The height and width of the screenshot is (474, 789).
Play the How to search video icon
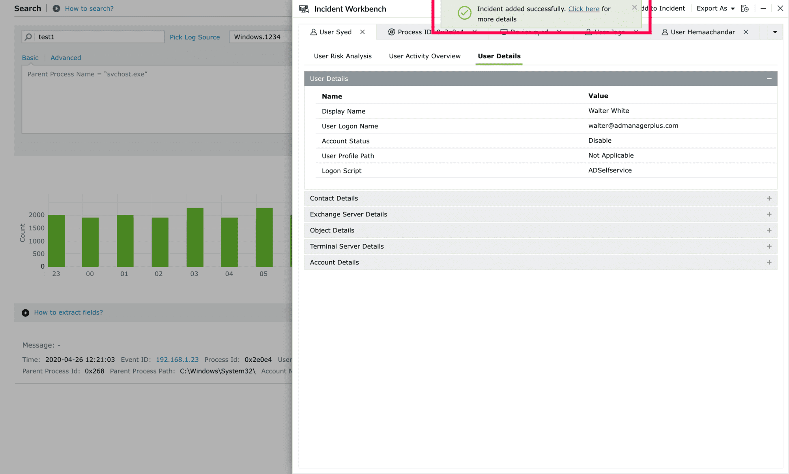pos(56,8)
